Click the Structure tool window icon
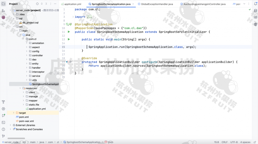Screen dimensions: 258x144 [x=3, y=11]
